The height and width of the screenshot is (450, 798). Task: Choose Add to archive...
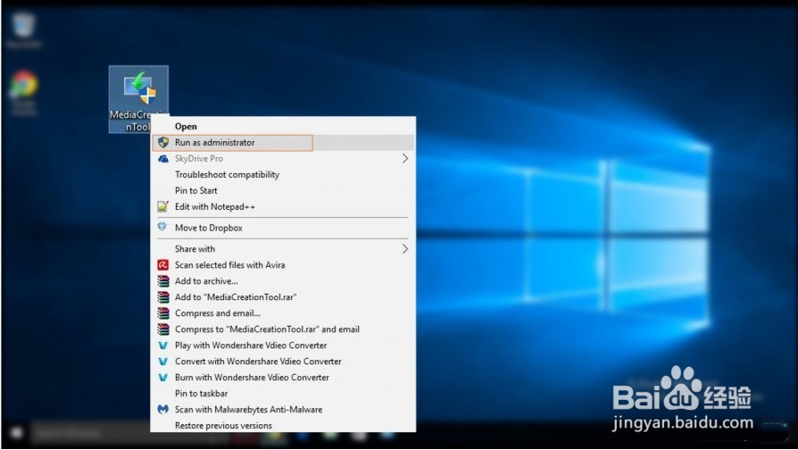(283, 281)
